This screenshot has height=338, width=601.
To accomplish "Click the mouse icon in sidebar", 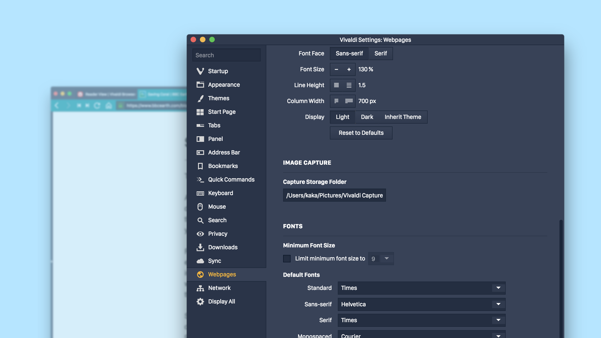I will (x=200, y=207).
